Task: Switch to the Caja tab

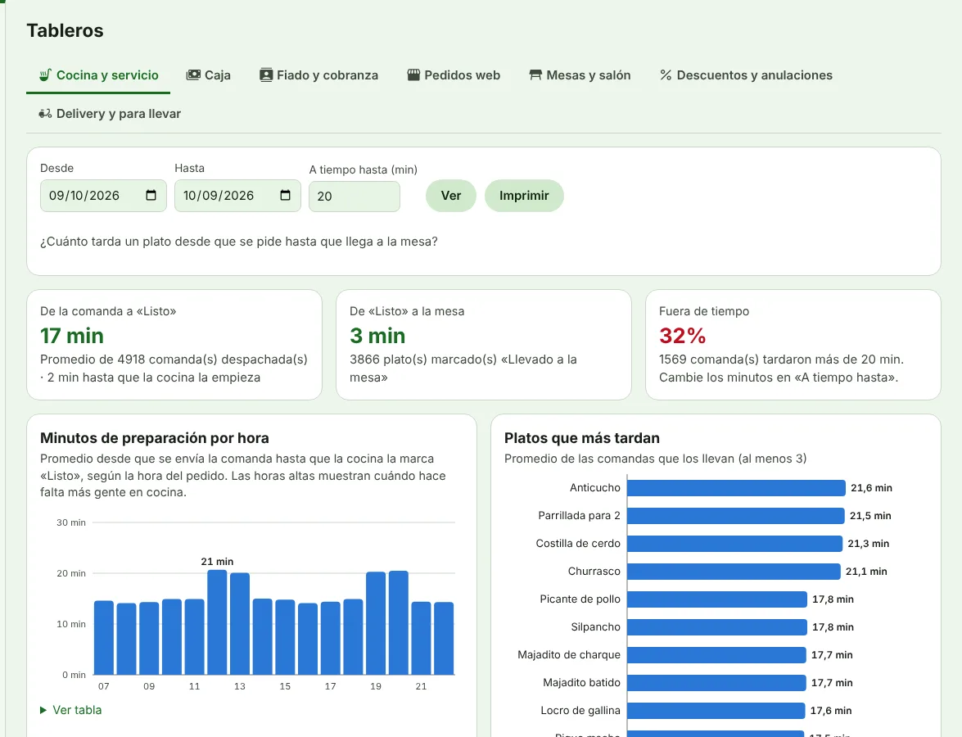Action: 209,75
